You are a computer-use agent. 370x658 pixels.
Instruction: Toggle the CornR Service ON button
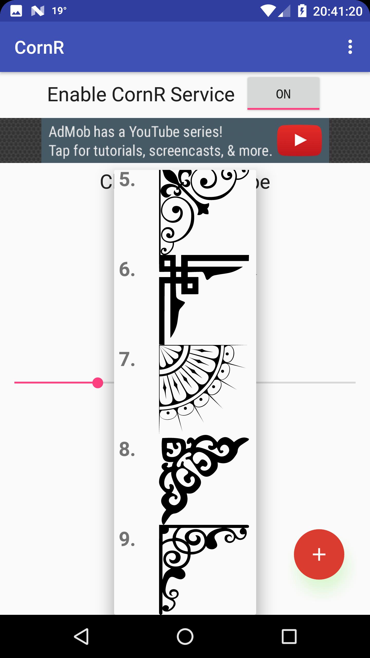click(283, 94)
